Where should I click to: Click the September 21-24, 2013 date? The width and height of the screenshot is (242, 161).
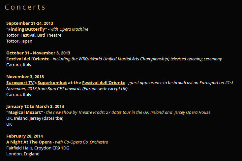(x=30, y=23)
